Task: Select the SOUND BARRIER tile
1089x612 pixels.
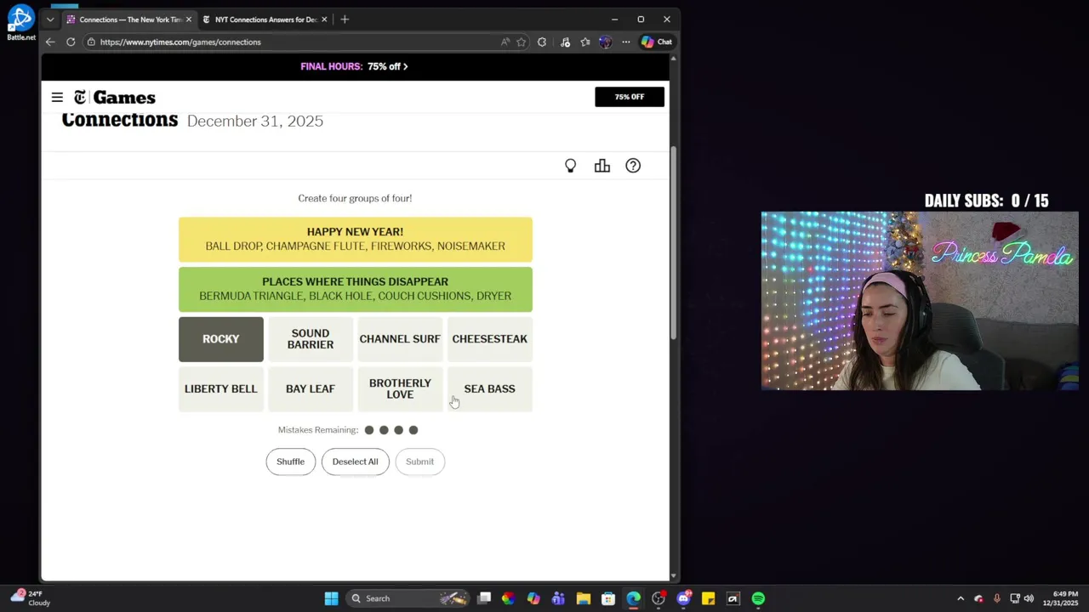Action: (311, 339)
